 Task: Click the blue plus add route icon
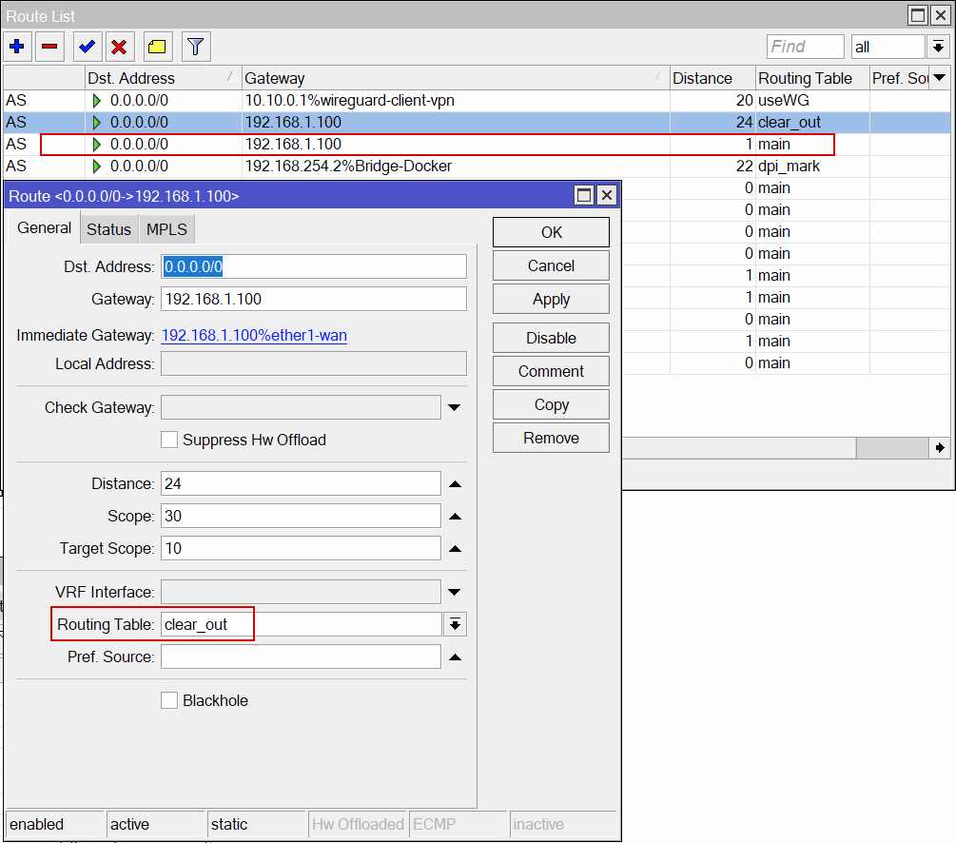pyautogui.click(x=17, y=47)
